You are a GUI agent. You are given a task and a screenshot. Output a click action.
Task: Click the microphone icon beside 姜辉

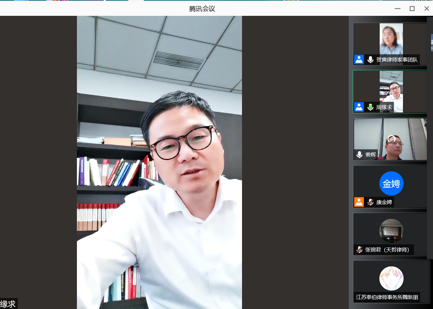point(359,154)
